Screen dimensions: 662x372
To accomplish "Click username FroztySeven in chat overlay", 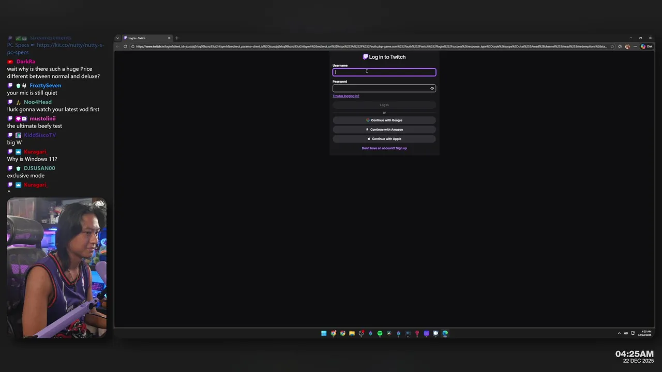I will pos(45,86).
